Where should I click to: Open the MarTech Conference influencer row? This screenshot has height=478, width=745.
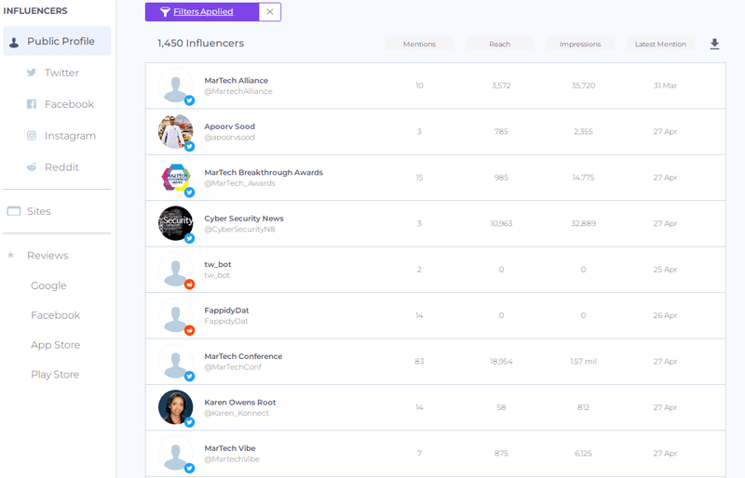(x=435, y=361)
